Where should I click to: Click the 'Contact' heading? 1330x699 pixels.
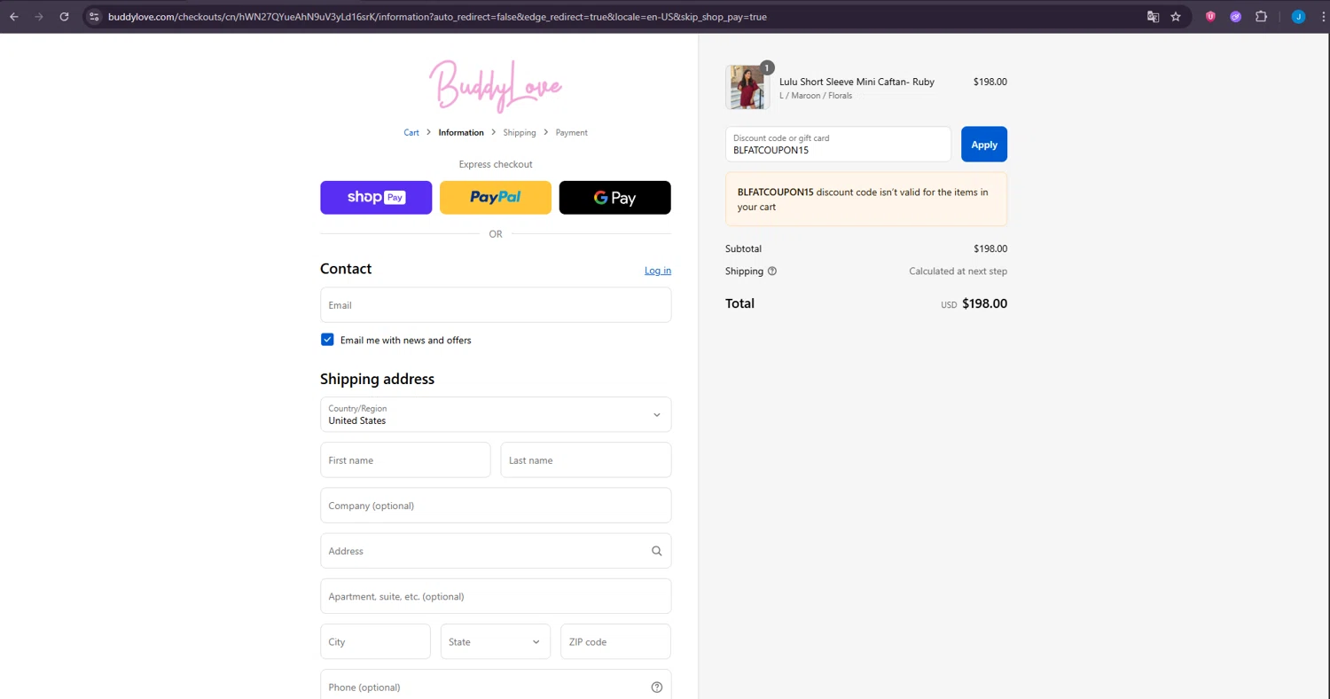coord(346,269)
